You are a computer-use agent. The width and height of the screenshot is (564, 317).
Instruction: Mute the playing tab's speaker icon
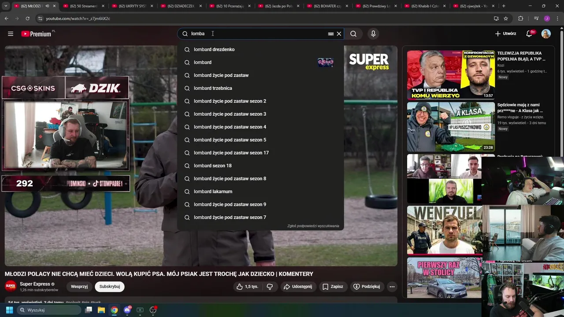pyautogui.click(x=47, y=6)
